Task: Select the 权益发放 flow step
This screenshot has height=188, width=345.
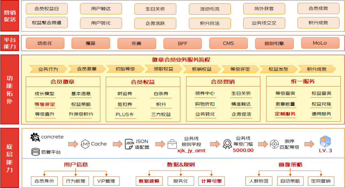Action: click(x=278, y=69)
